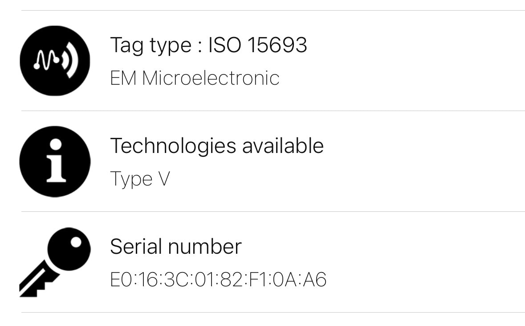Image resolution: width=525 pixels, height=326 pixels.
Task: Click the information circle icon
Action: (55, 161)
